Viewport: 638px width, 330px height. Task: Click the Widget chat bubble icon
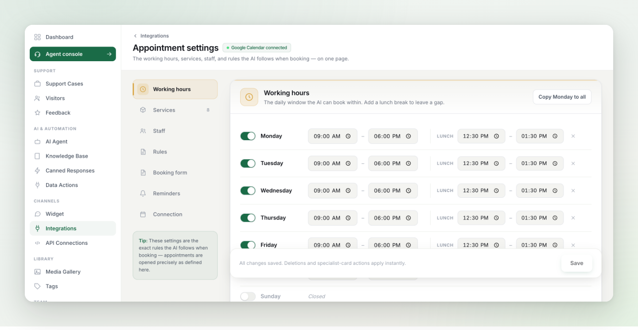click(37, 214)
